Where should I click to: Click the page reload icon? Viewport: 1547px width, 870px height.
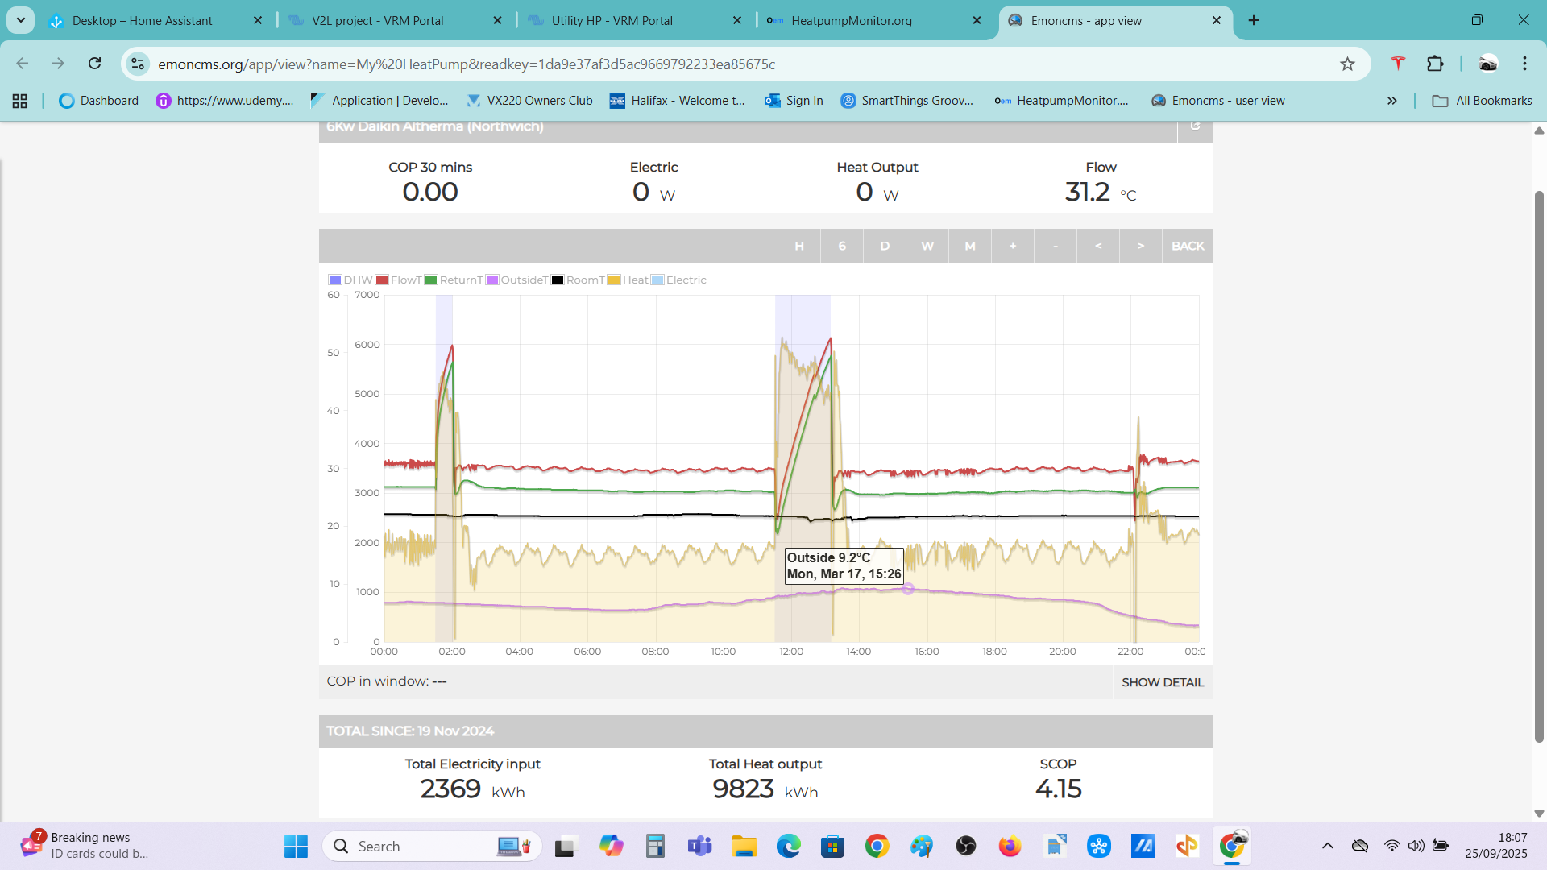coord(95,64)
